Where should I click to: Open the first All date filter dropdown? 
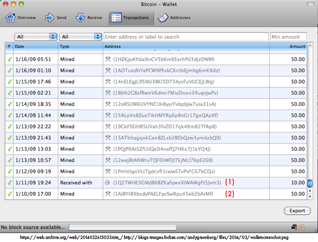pyautogui.click(x=36, y=37)
